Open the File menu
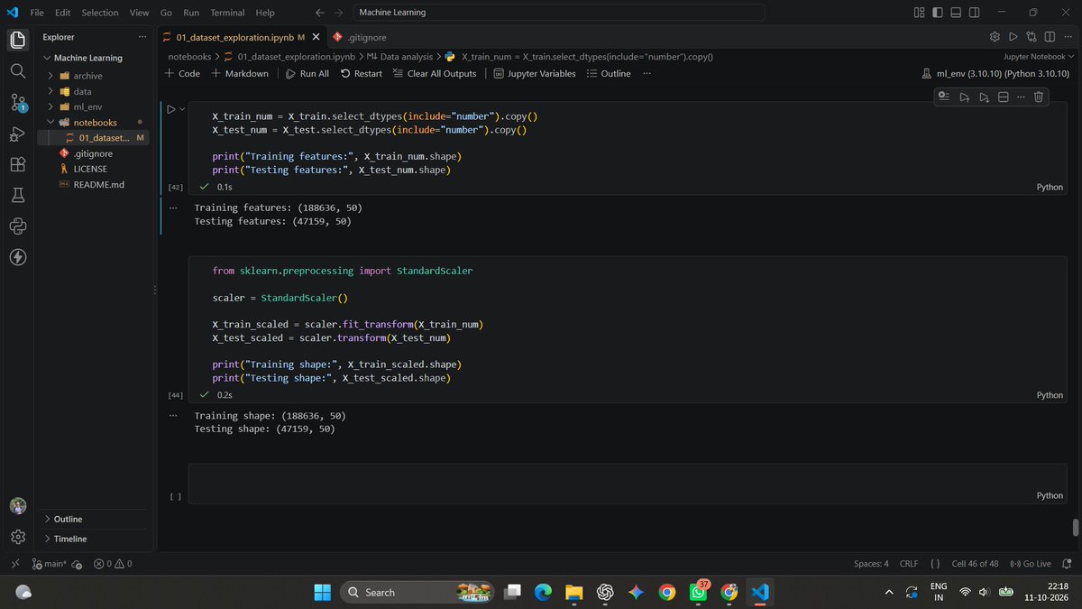 [37, 13]
